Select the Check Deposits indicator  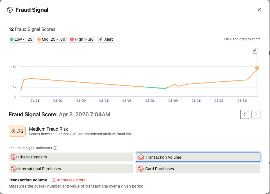pos(71,157)
